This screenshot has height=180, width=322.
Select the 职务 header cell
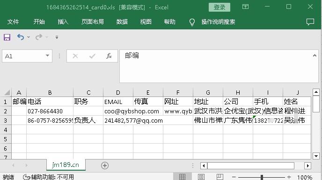88,102
